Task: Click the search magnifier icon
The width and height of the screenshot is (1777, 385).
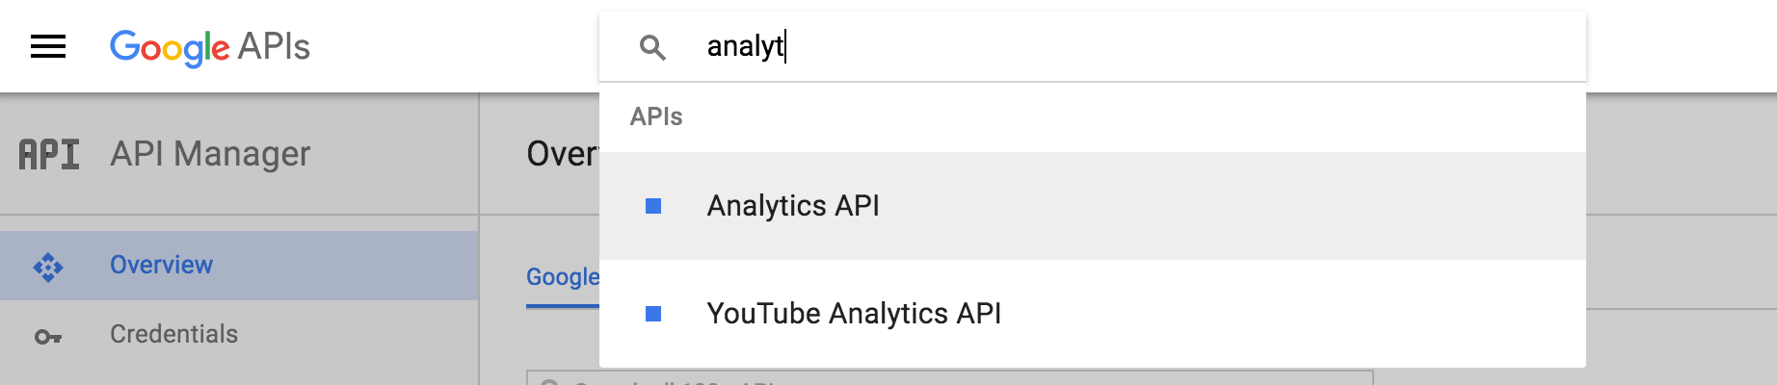Action: point(652,47)
